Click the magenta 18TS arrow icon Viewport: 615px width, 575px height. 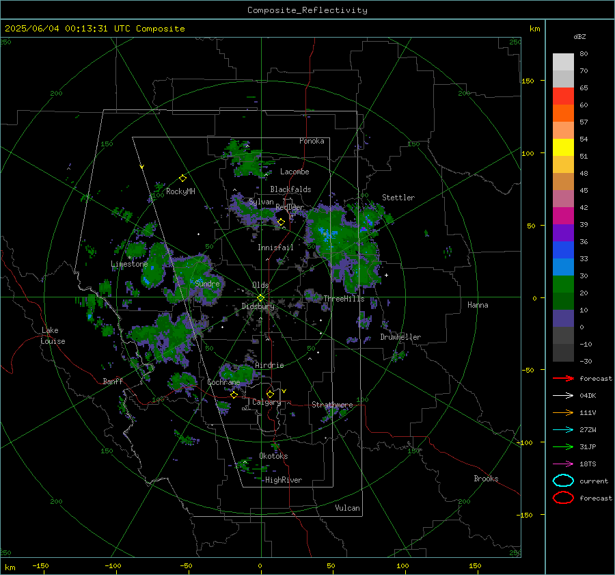pyautogui.click(x=563, y=464)
